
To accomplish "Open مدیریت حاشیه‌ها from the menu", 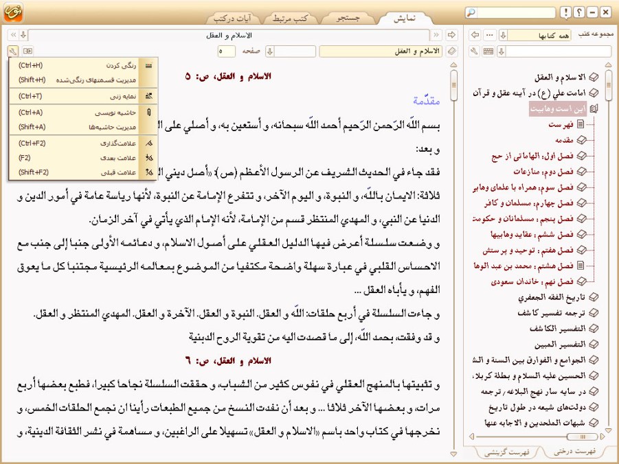I will point(83,127).
